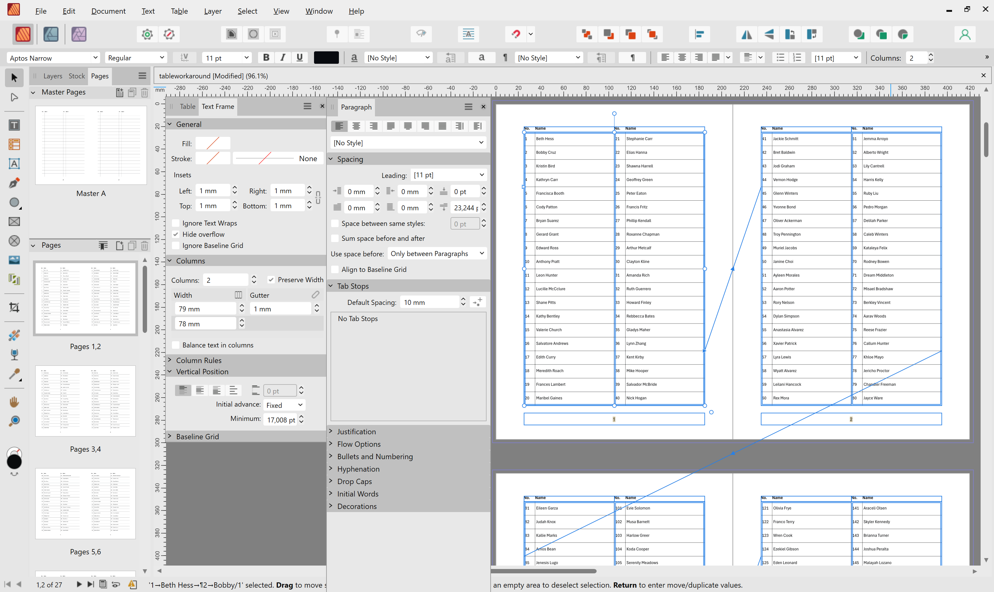The image size is (994, 592).
Task: Expand the Bullets and Numbering section
Action: (x=375, y=456)
